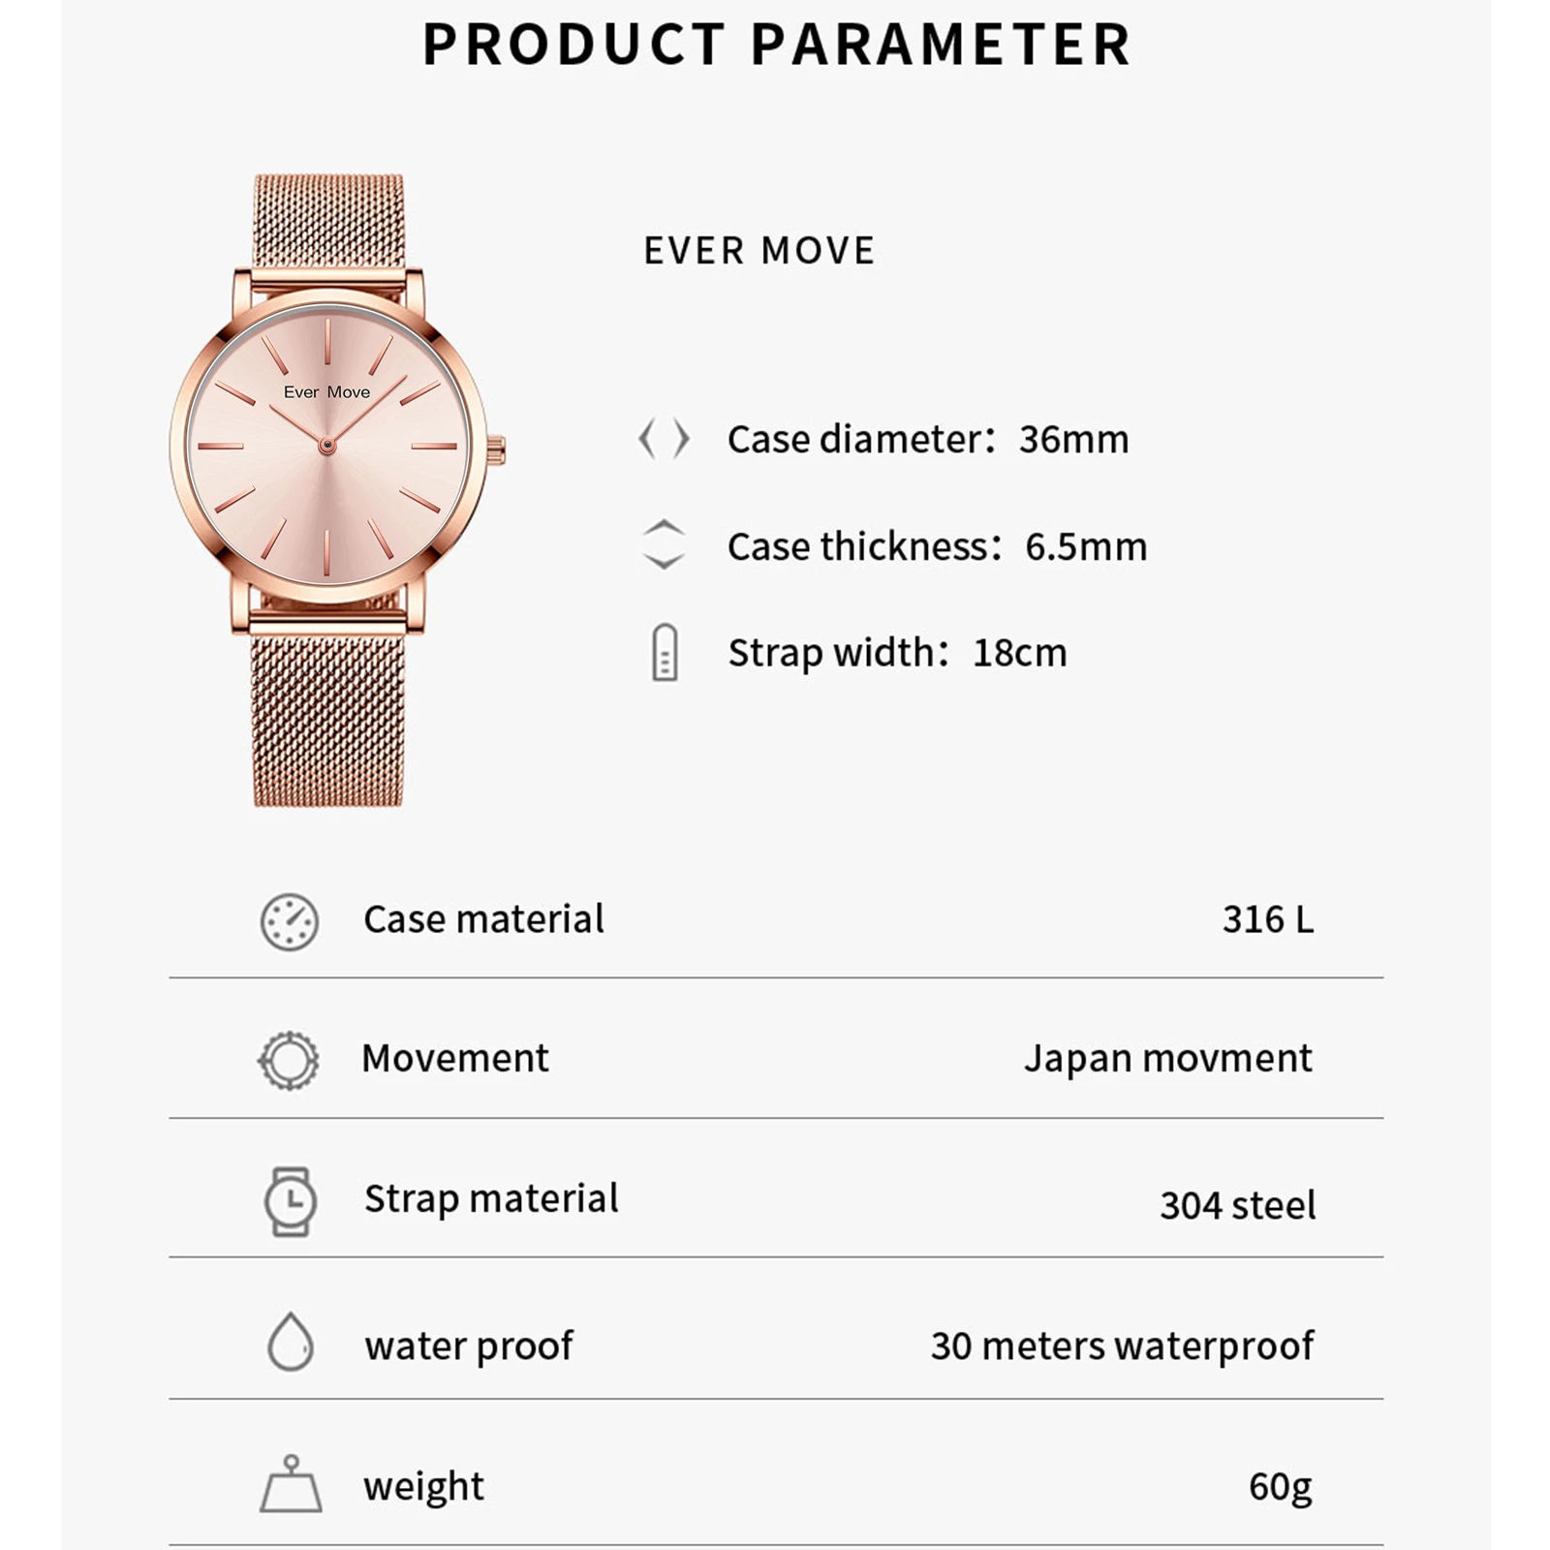Click the 30 meters waterproof value

click(x=1122, y=1346)
